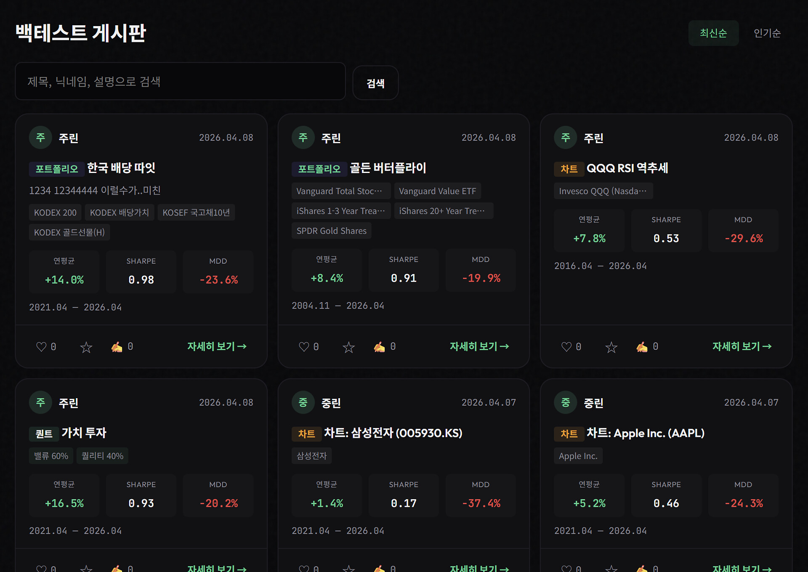Favorite the 골든 버터플라이 card using star

click(349, 347)
